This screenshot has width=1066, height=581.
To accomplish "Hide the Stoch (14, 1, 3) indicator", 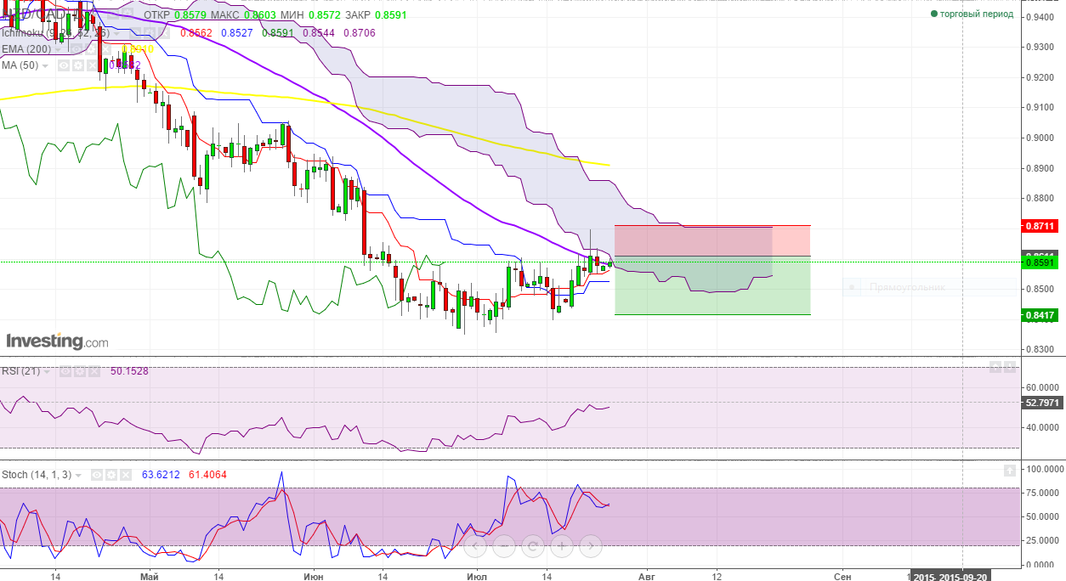I will coord(97,475).
